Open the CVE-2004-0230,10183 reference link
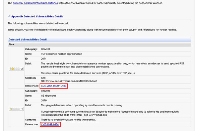 (x=54, y=86)
